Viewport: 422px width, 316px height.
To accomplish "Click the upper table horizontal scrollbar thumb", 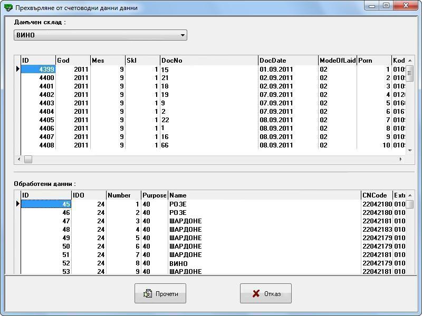I will coord(28,159).
